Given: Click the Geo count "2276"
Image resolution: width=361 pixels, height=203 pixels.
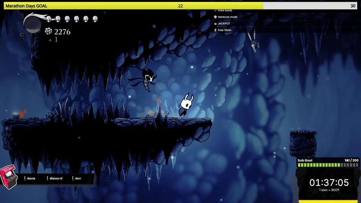Looking at the screenshot, I should pyautogui.click(x=62, y=32).
